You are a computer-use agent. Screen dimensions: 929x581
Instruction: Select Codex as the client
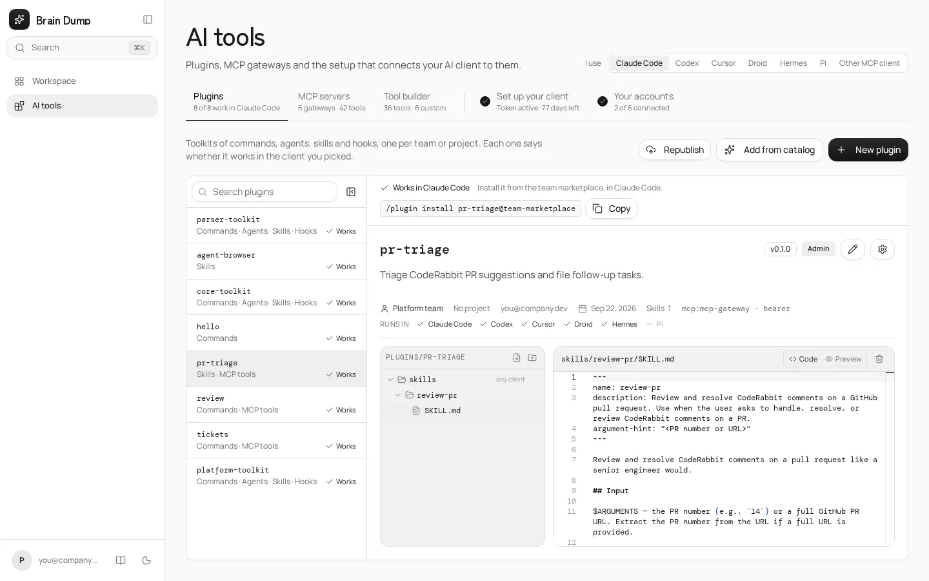[687, 63]
